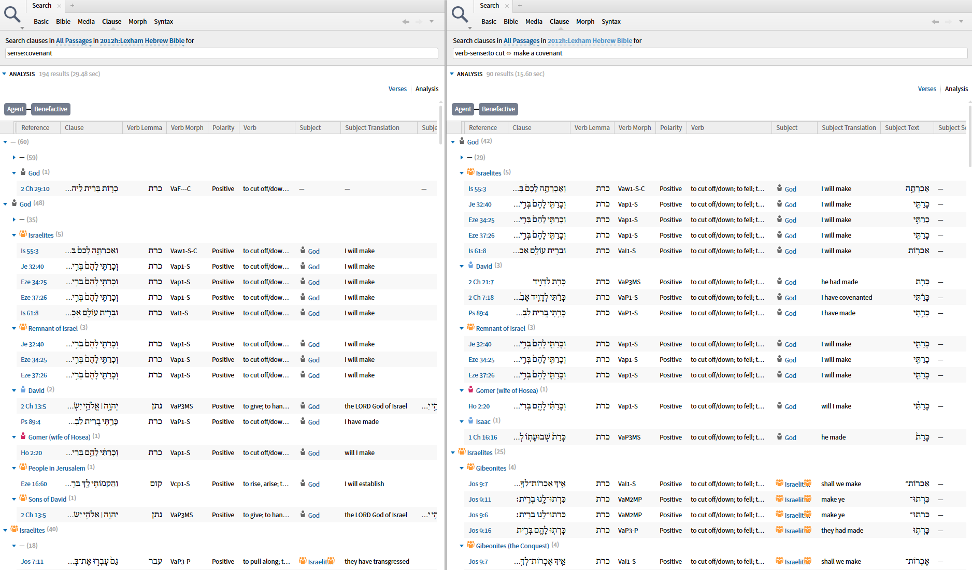This screenshot has height=570, width=972.
Task: Collapse the Gibeonites (4) group
Action: 462,468
